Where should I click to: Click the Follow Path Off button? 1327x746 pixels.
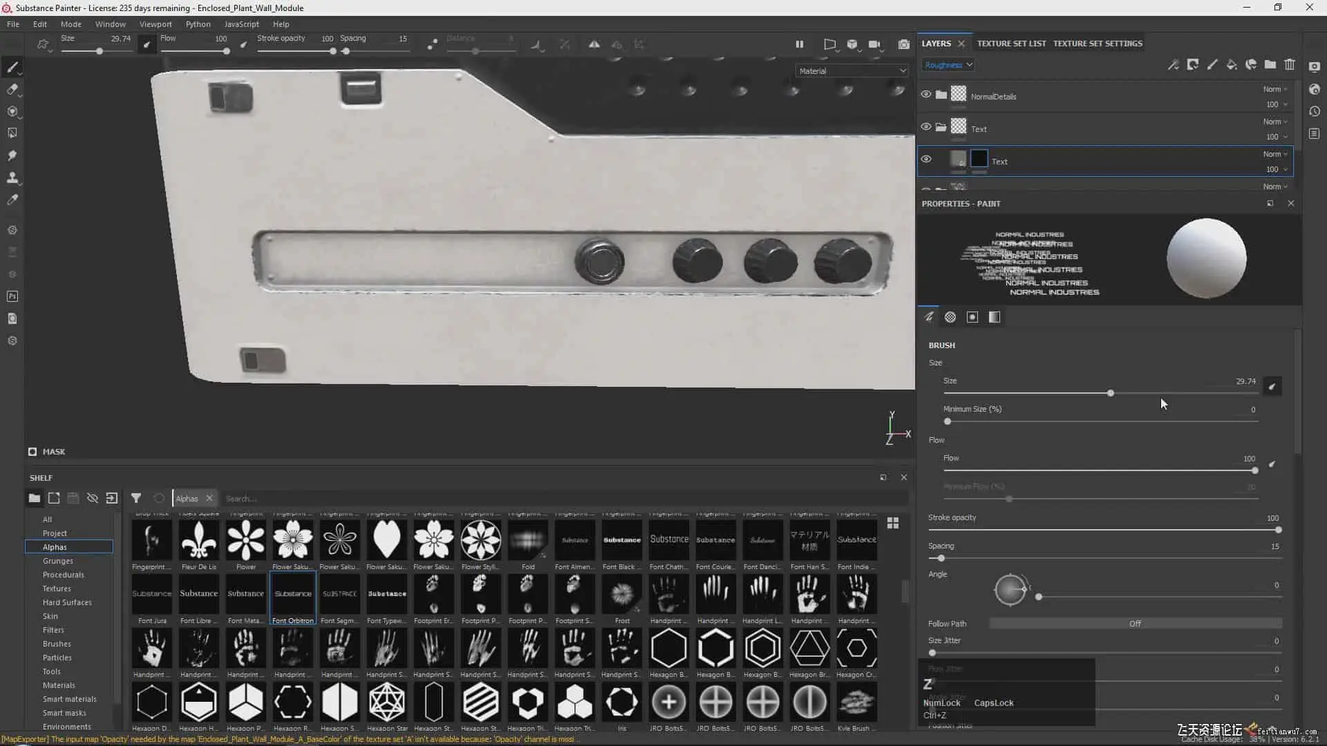(1135, 624)
